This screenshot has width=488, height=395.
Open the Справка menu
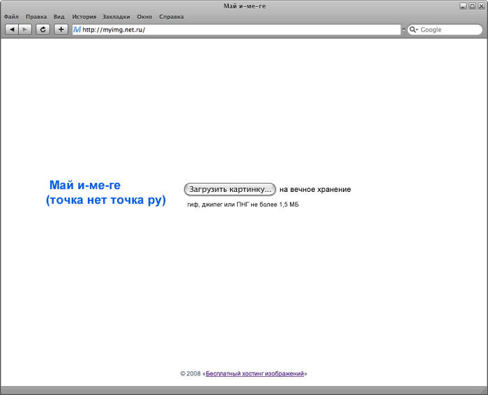171,15
